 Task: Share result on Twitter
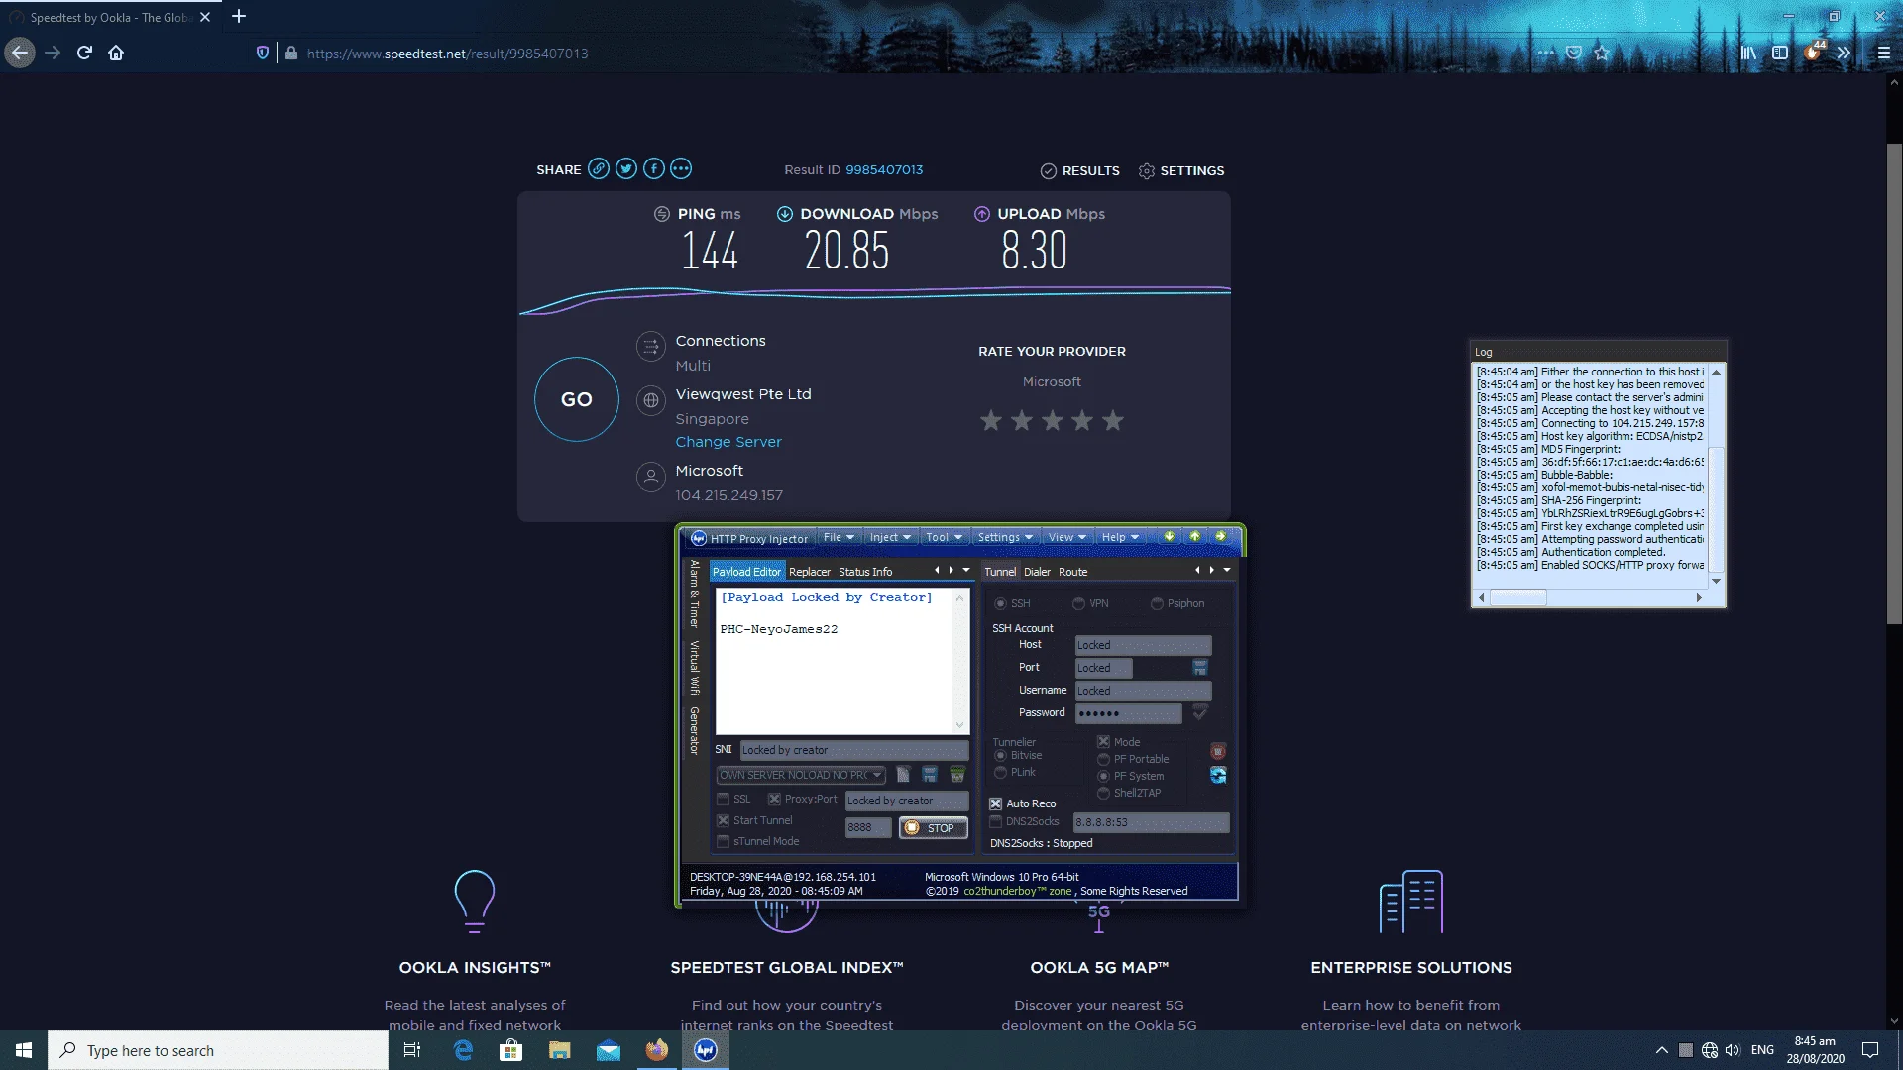tap(626, 169)
